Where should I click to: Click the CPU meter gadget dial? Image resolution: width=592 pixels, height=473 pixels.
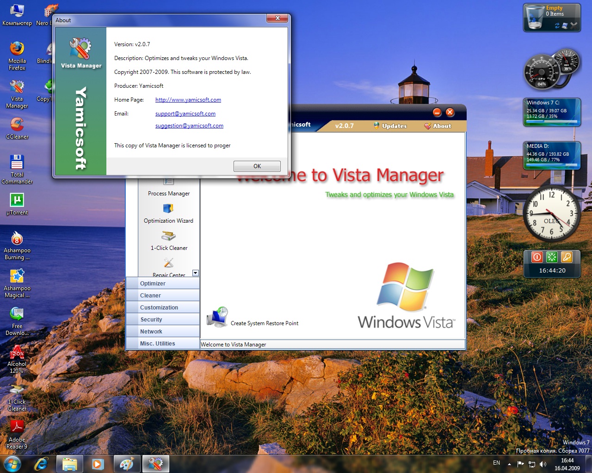coord(542,72)
